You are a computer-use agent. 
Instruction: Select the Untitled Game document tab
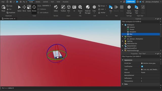point(8,18)
